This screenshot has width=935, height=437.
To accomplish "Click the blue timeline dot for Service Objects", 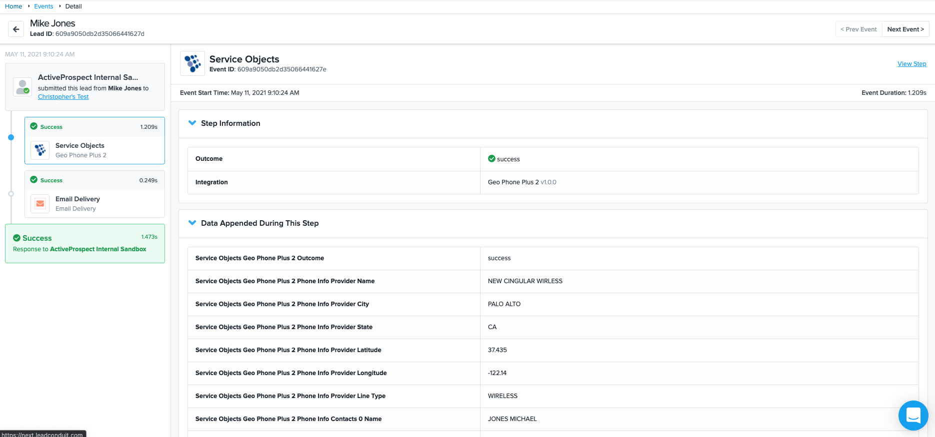I will [x=11, y=137].
